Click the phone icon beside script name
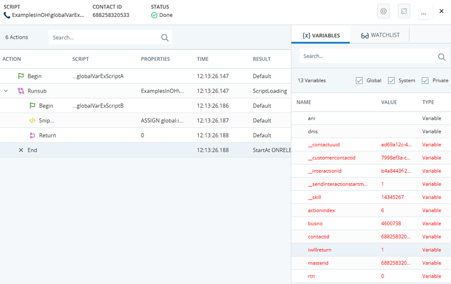Image resolution: width=451 pixels, height=284 pixels. click(x=7, y=15)
